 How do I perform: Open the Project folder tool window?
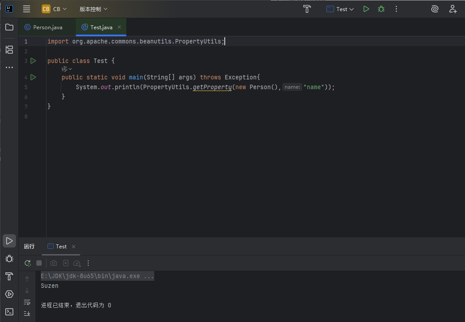click(x=9, y=27)
